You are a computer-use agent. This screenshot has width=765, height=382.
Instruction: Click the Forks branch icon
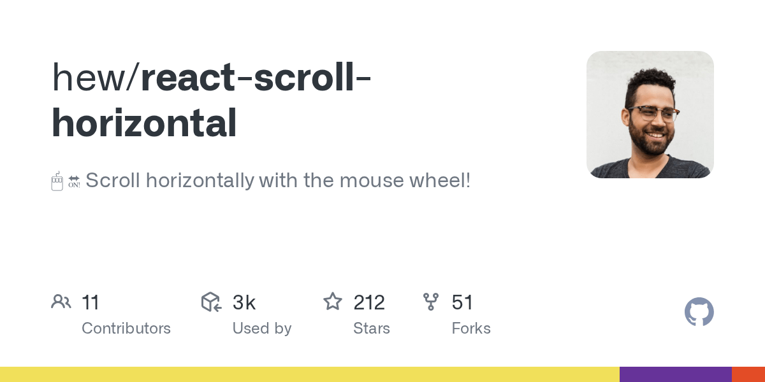[431, 302]
